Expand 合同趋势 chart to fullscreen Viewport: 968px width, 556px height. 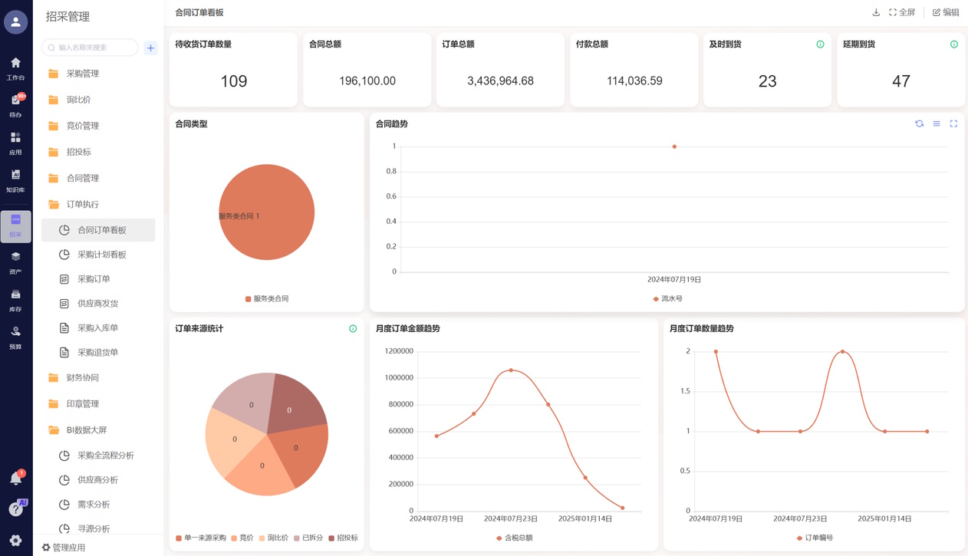click(x=953, y=123)
